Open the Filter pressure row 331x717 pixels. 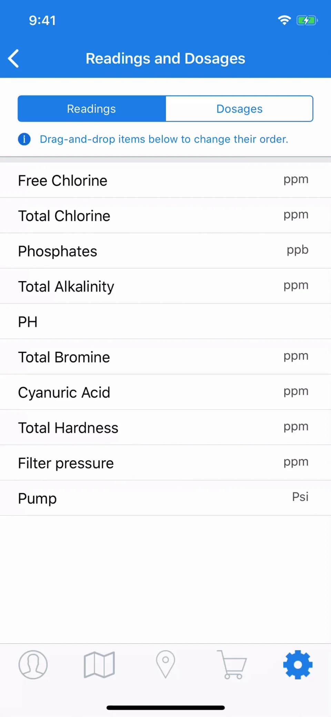165,463
